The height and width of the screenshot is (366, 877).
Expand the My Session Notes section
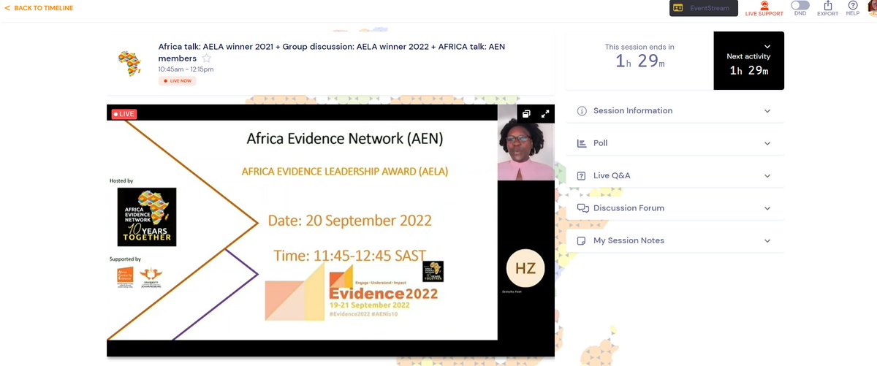675,240
